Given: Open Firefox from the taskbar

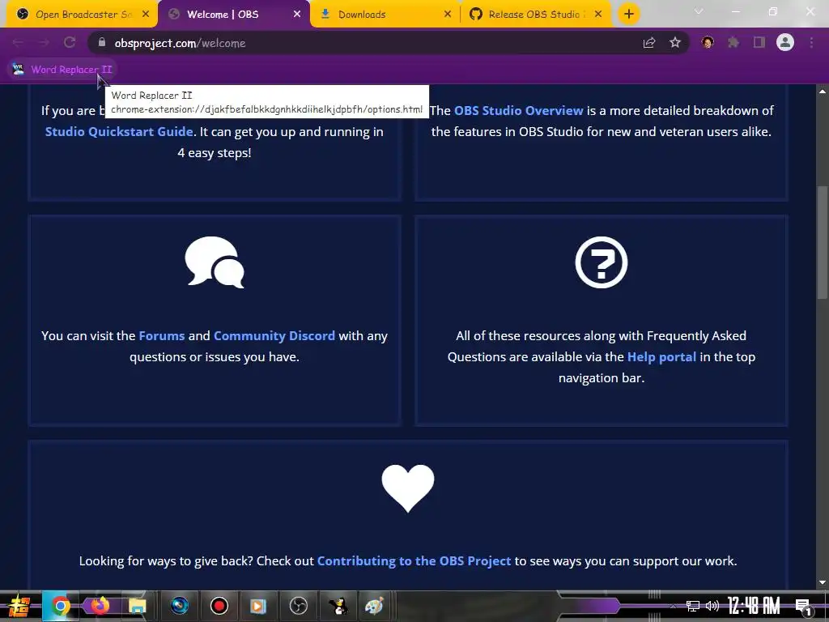Looking at the screenshot, I should click(x=100, y=606).
